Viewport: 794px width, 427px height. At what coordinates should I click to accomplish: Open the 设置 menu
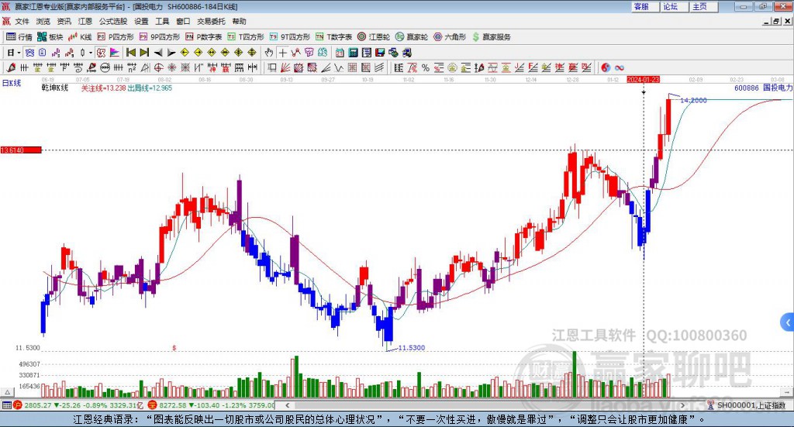point(141,21)
